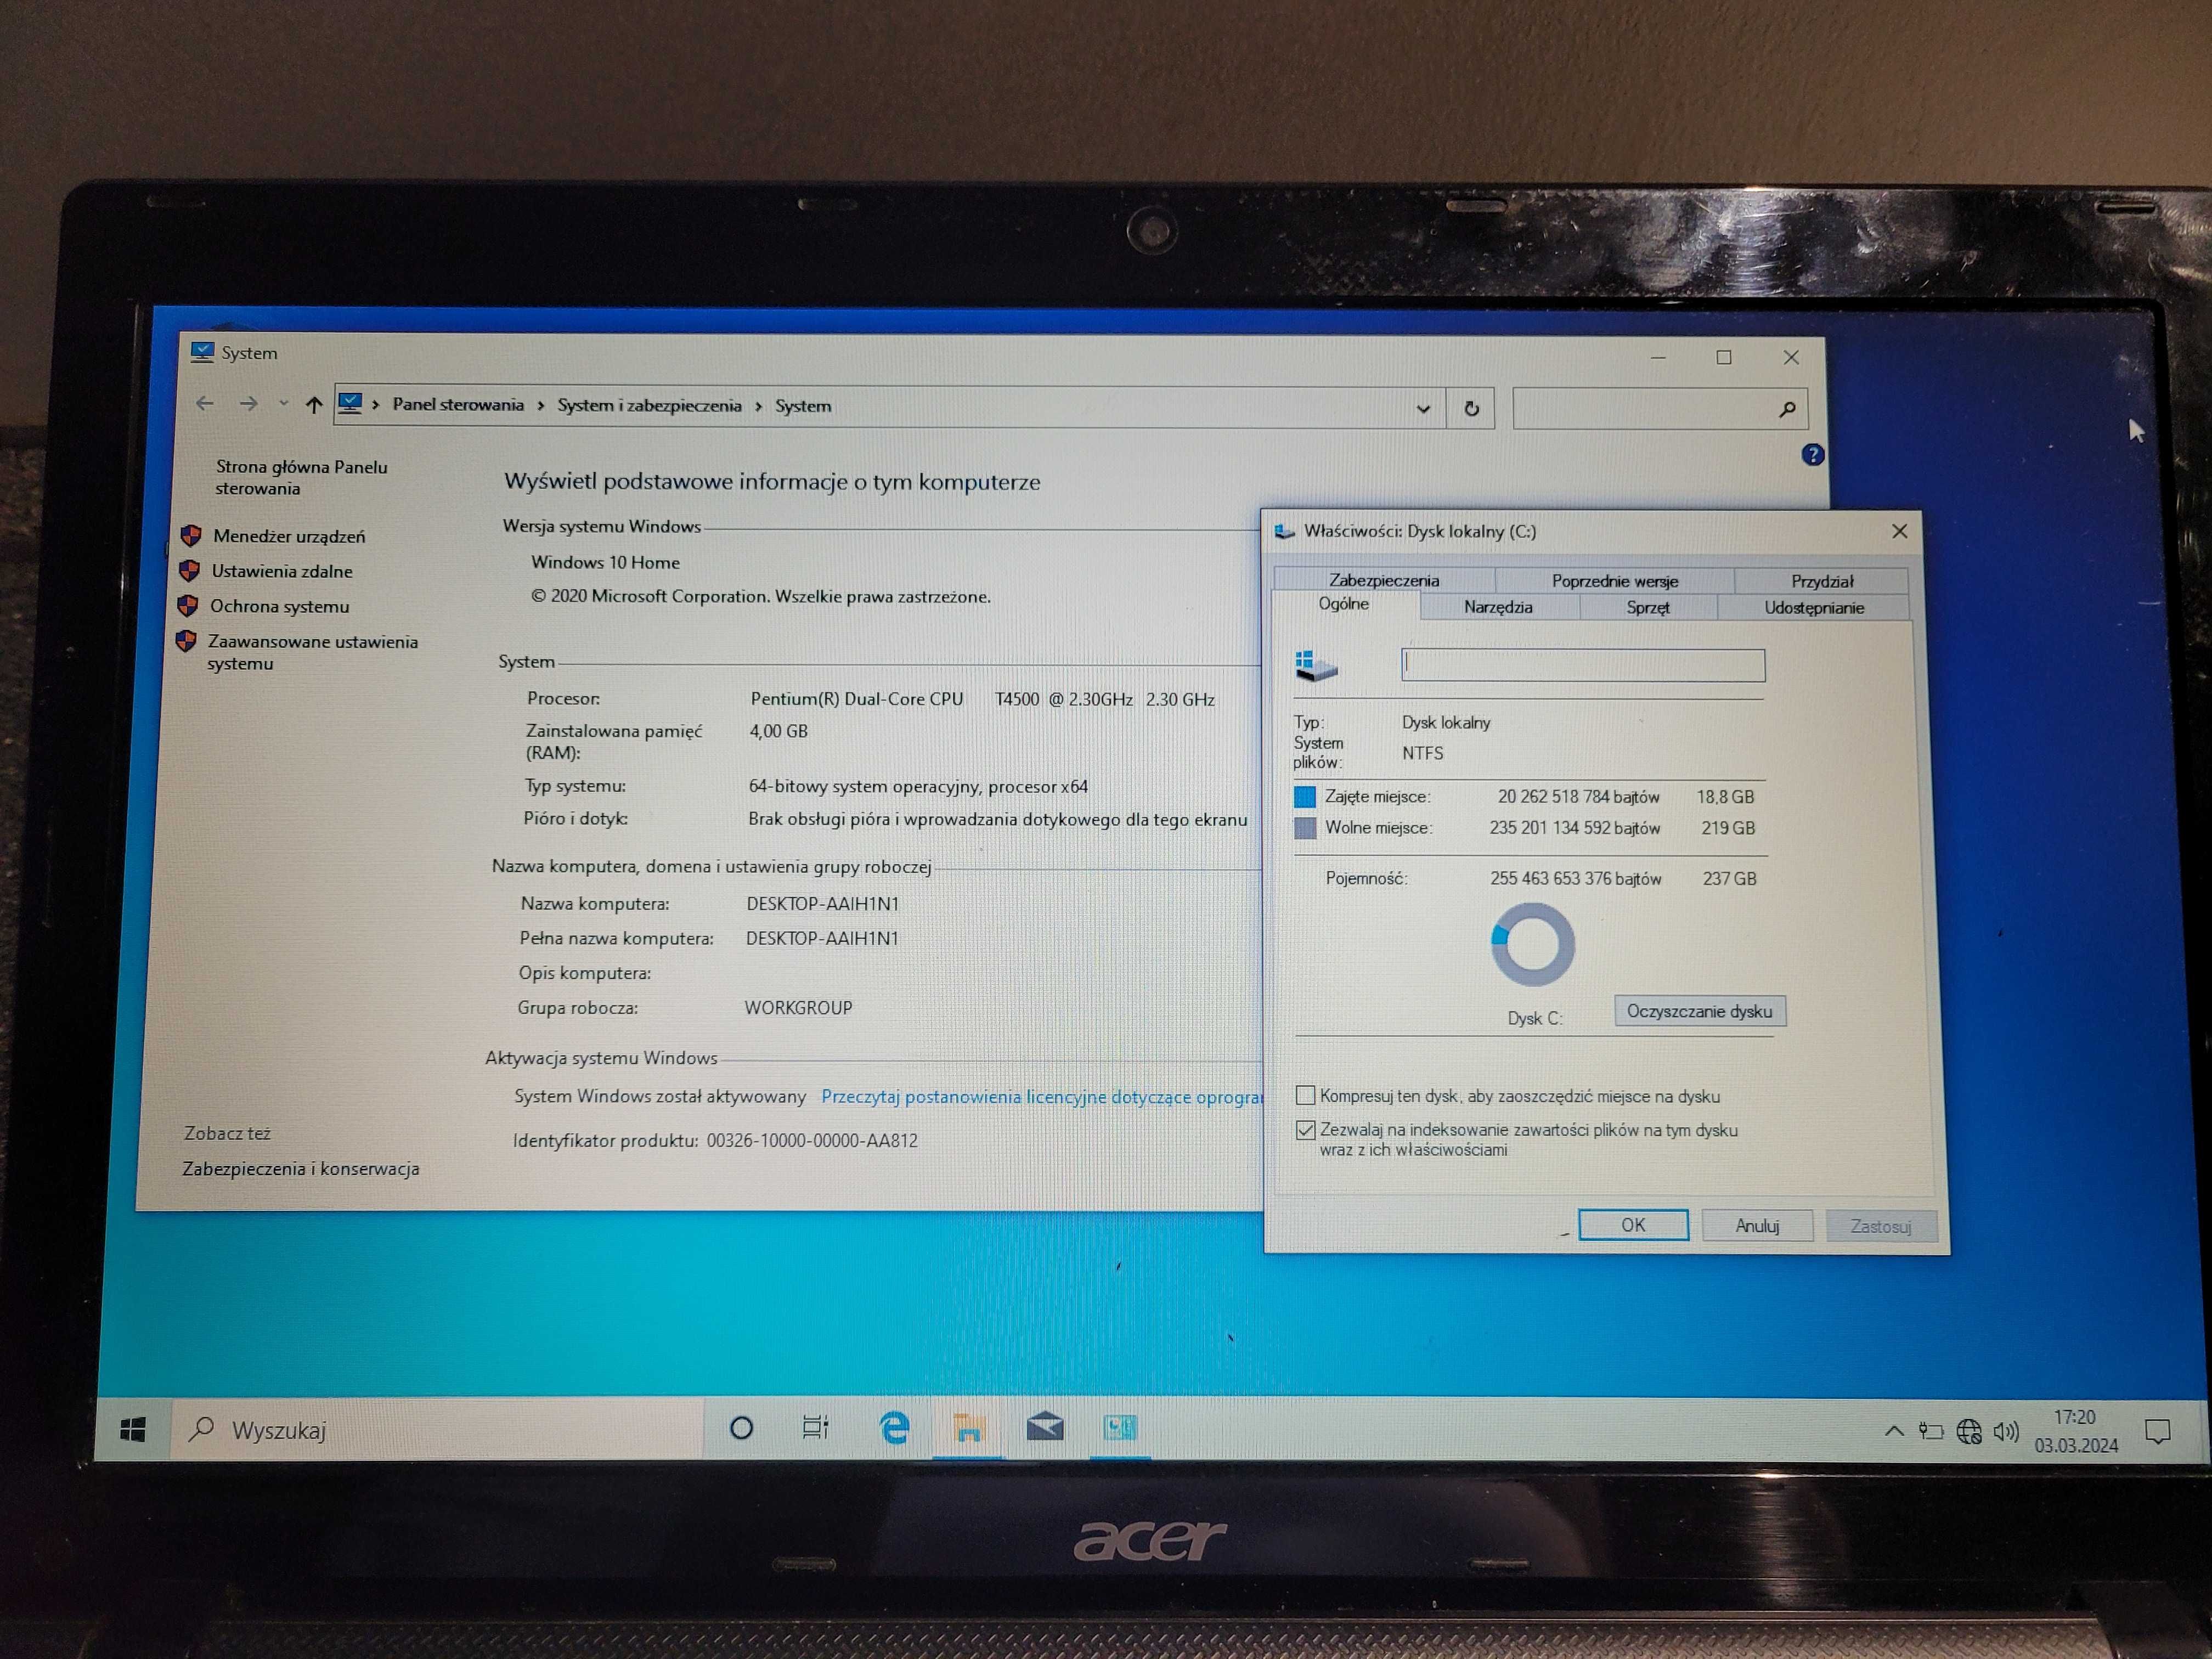This screenshot has height=1659, width=2212.
Task: Click Anuluj in Properties dialog
Action: pos(1757,1226)
